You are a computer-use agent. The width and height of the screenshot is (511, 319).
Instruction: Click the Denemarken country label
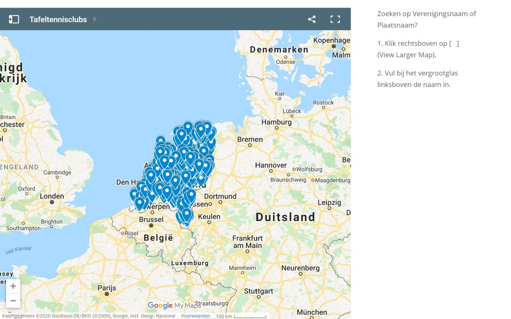pyautogui.click(x=279, y=50)
